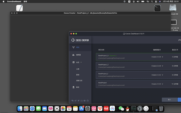This screenshot has height=113, width=181.
Task: Open Siri from the menu bar
Action: click(160, 2)
